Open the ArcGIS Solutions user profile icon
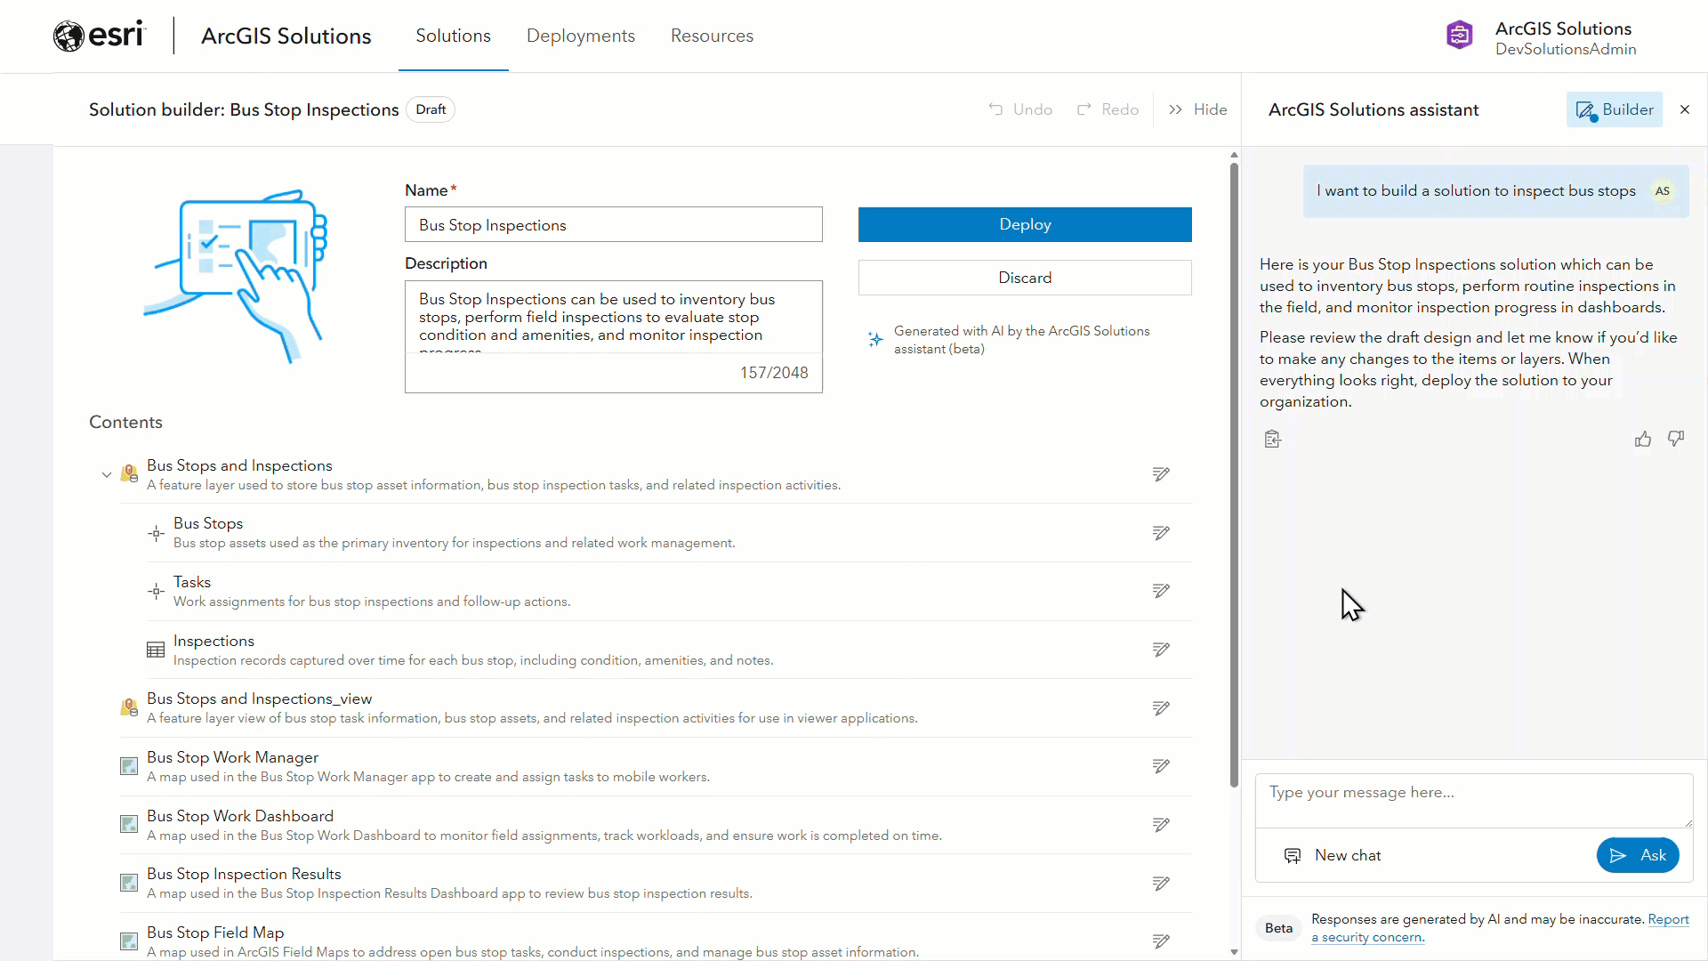Viewport: 1708px width, 961px height. tap(1459, 36)
